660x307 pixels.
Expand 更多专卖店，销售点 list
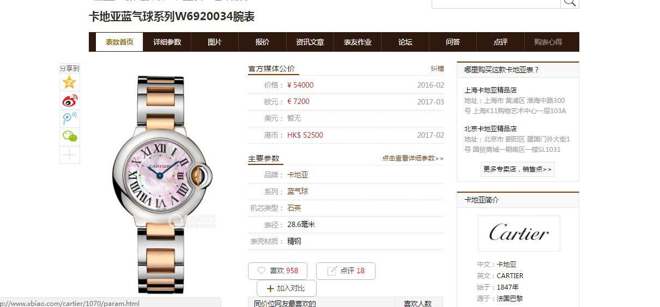coord(517,169)
